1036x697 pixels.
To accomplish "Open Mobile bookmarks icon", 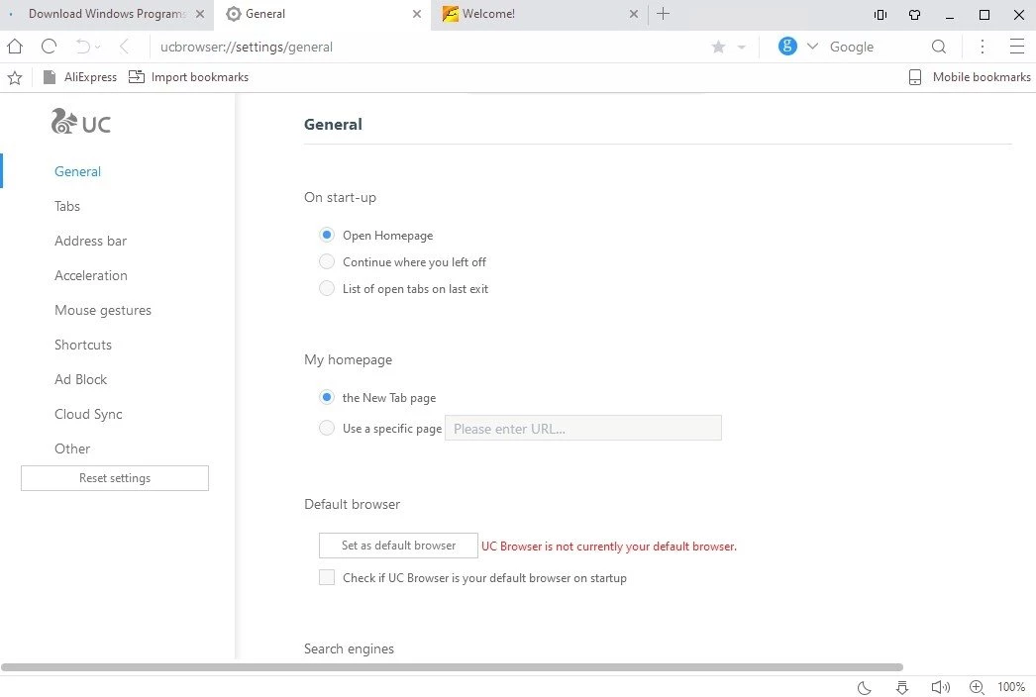I will pos(915,77).
